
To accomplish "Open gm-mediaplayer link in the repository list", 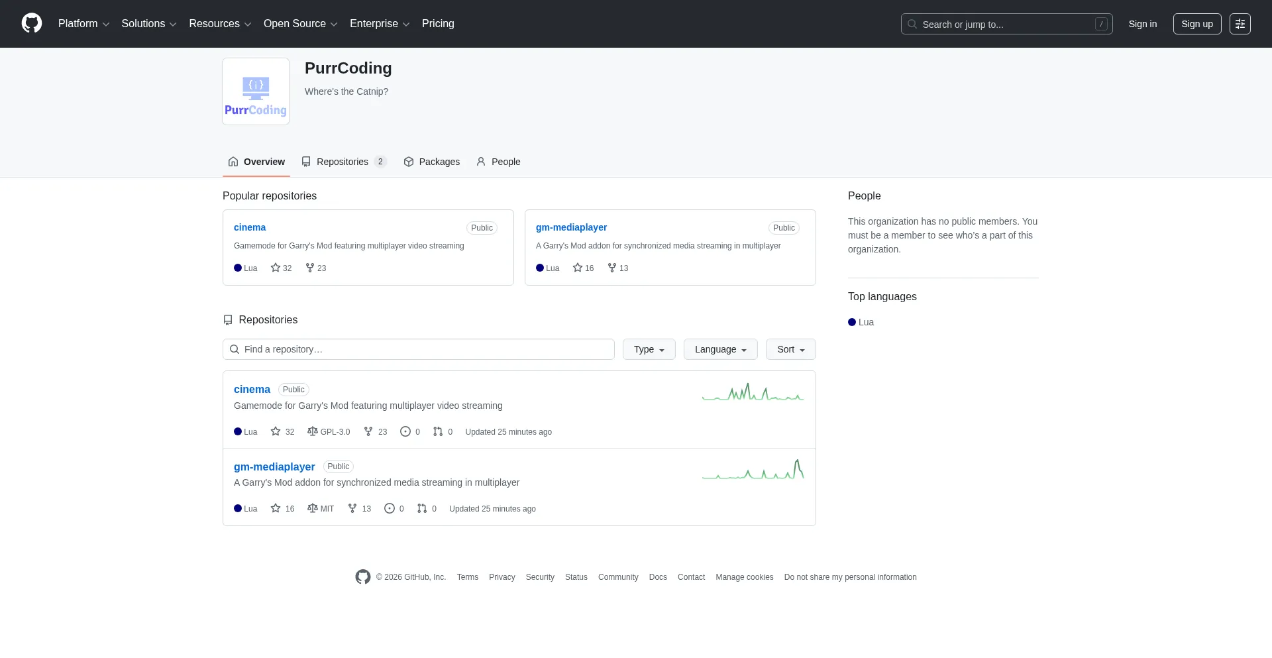I will point(274,466).
